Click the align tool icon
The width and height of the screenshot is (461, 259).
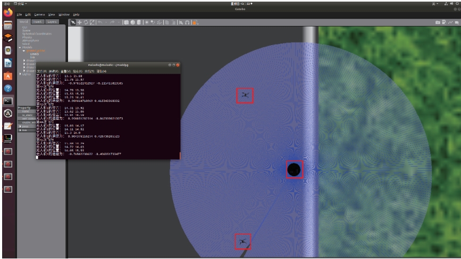[x=181, y=22]
